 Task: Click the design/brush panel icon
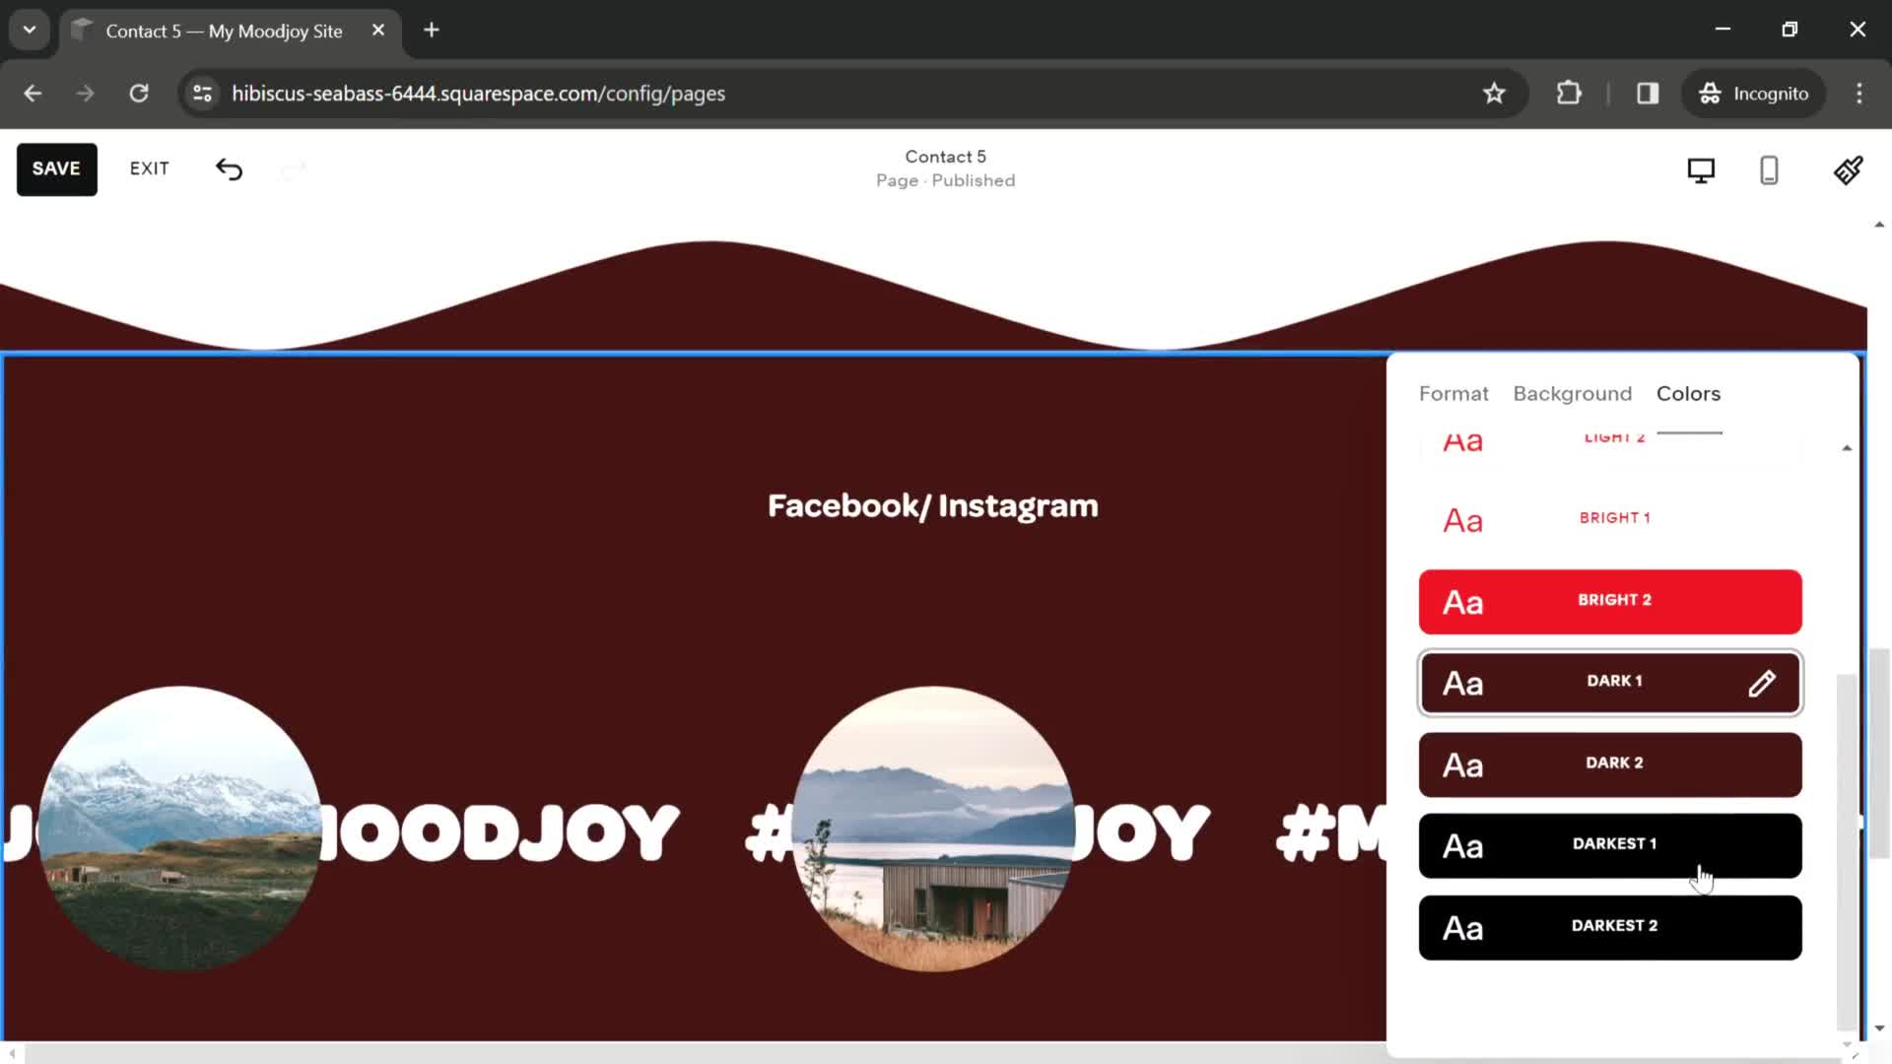(x=1853, y=170)
